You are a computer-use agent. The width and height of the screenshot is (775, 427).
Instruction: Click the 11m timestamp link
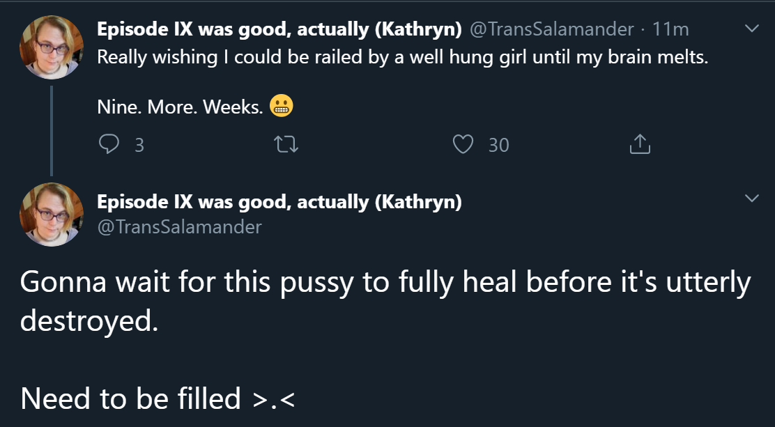pos(670,29)
